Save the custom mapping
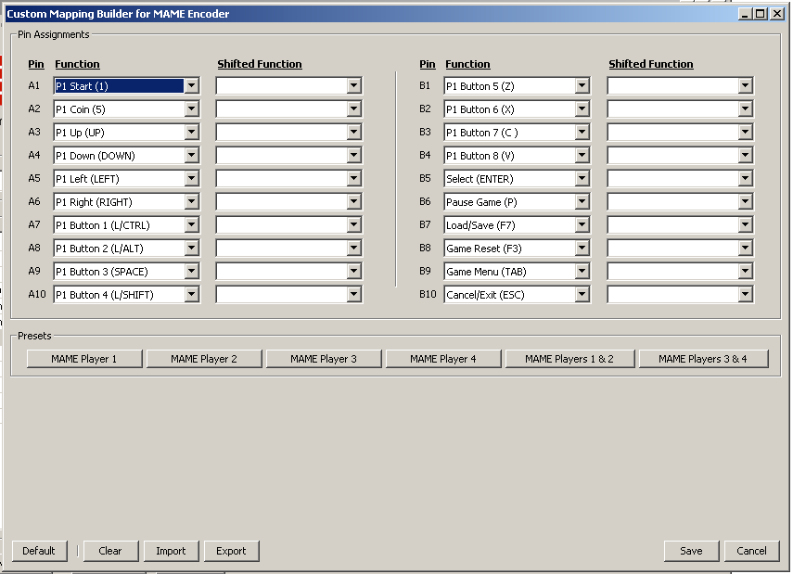Screen dimensions: 793x574 691,551
